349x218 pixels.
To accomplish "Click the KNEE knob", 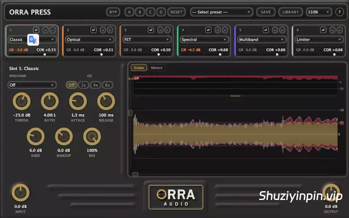I will (36, 136).
